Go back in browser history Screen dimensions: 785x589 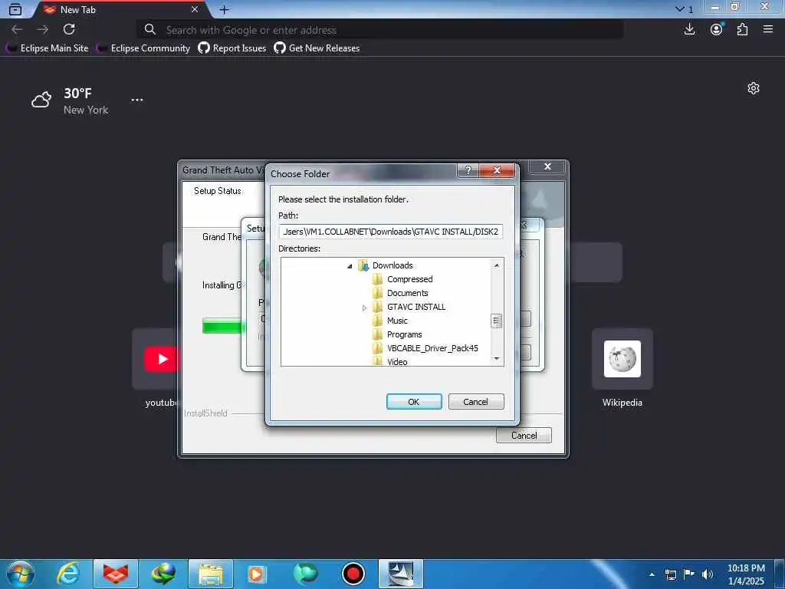17,30
